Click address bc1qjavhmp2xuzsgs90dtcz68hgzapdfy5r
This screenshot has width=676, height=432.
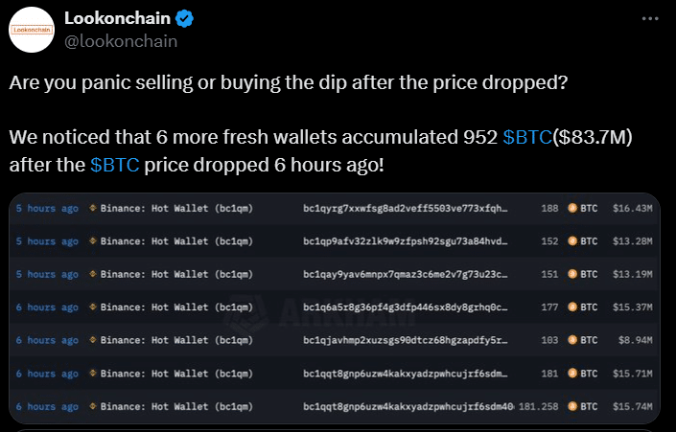(x=406, y=340)
